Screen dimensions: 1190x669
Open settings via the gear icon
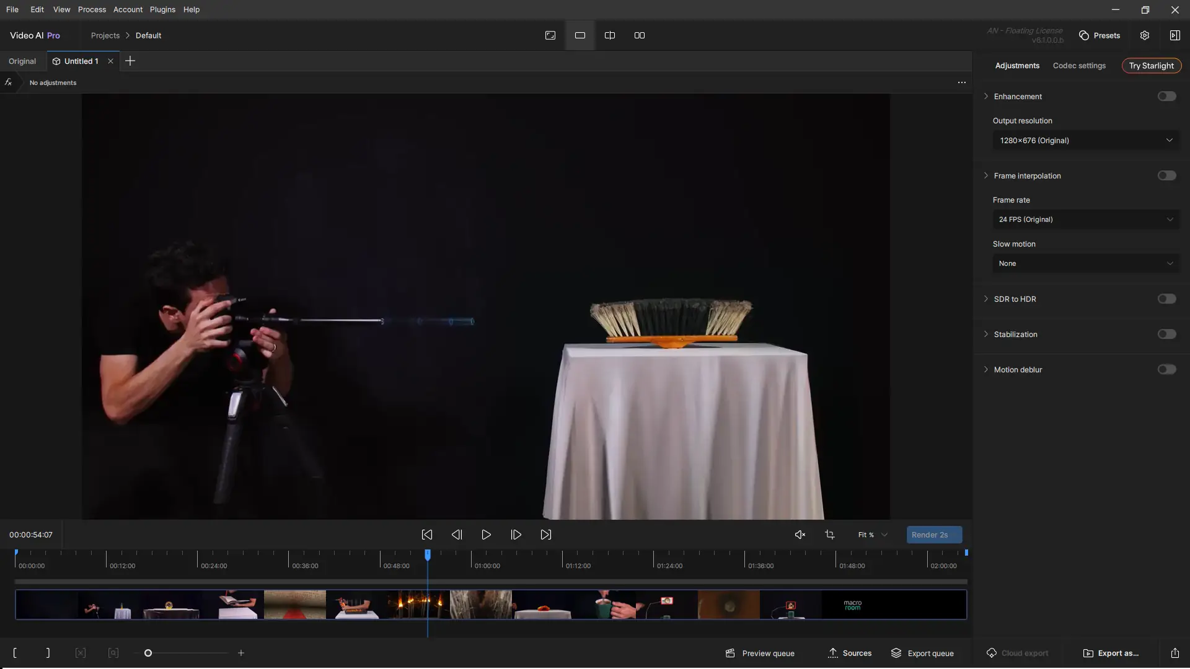[1145, 35]
